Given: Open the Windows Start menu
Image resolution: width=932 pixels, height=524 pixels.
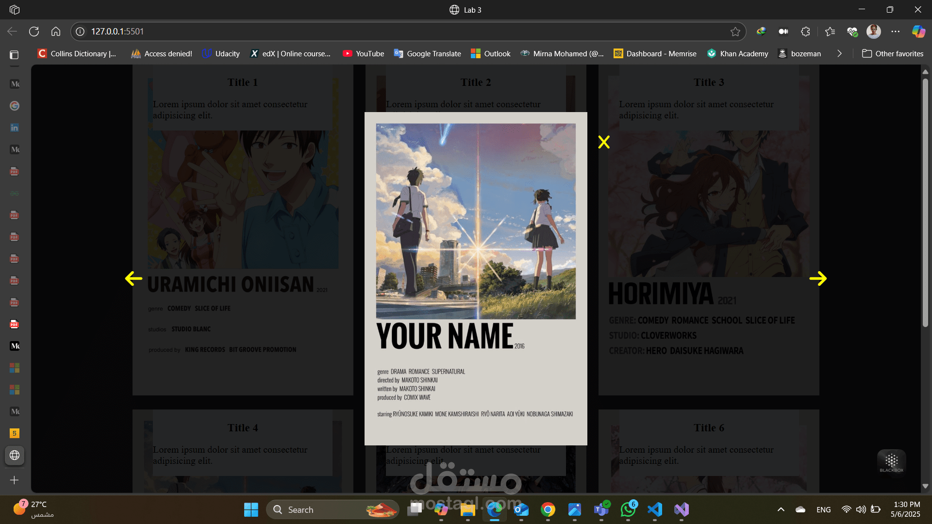Looking at the screenshot, I should (251, 509).
